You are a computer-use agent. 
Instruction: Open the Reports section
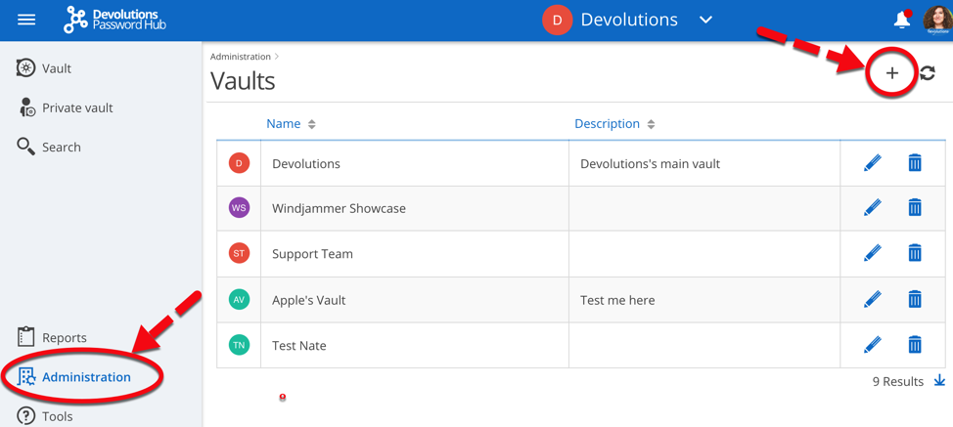[x=64, y=337]
